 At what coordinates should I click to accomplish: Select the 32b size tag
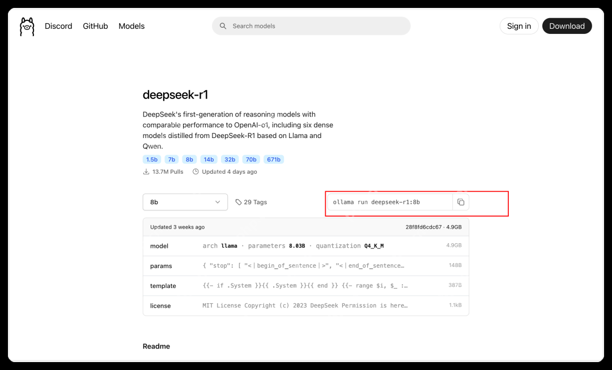coord(230,160)
